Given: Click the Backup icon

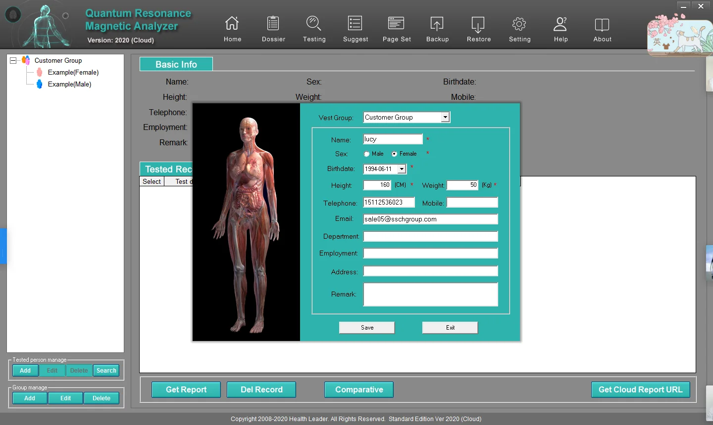Looking at the screenshot, I should pos(437,24).
